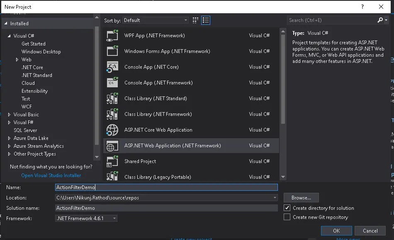Click inside the project Name input field
Screen dimensions: 394x240
tap(166, 187)
